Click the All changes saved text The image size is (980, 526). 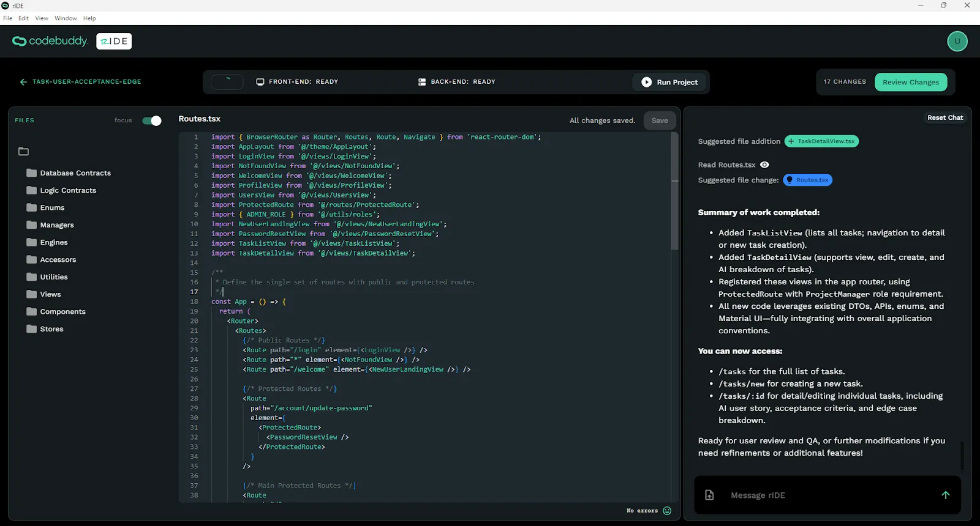click(602, 120)
